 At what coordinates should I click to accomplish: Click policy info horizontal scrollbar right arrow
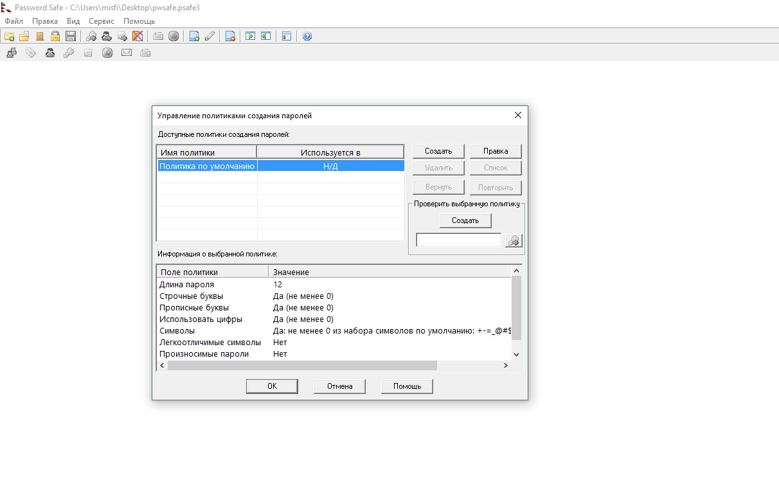point(506,365)
